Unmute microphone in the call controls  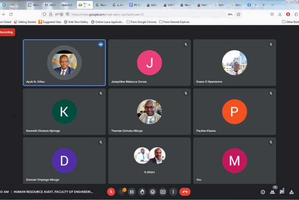111,192
